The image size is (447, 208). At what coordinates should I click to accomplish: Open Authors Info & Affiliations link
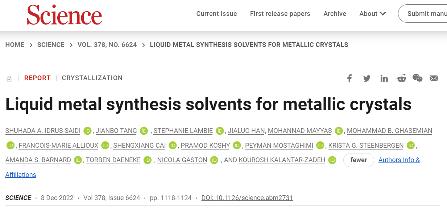[399, 160]
